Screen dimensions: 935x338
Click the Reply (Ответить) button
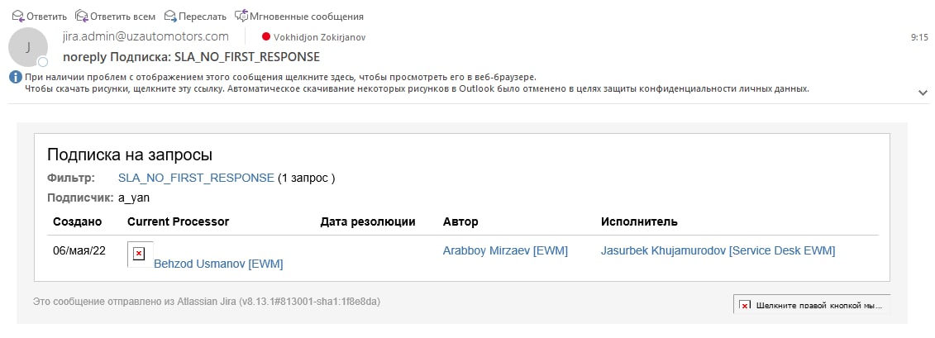coord(40,16)
